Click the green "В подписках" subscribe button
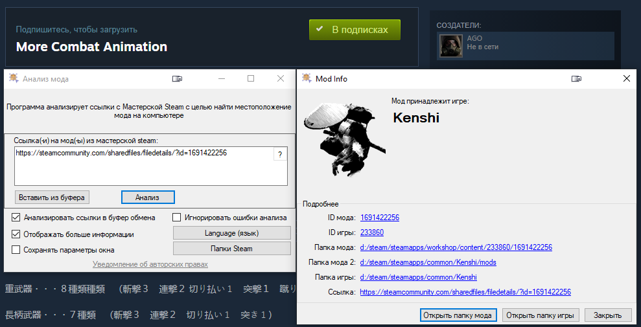 pyautogui.click(x=355, y=30)
